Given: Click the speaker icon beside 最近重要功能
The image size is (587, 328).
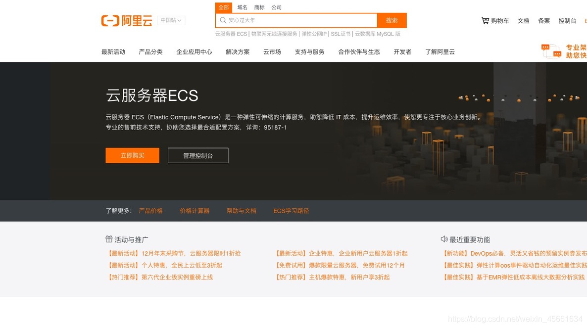Looking at the screenshot, I should pyautogui.click(x=444, y=239).
